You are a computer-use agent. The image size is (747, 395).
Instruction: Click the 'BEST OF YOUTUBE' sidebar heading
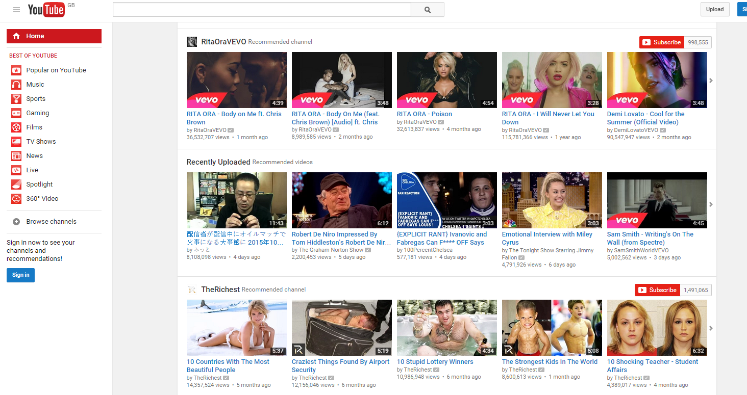[x=33, y=56]
